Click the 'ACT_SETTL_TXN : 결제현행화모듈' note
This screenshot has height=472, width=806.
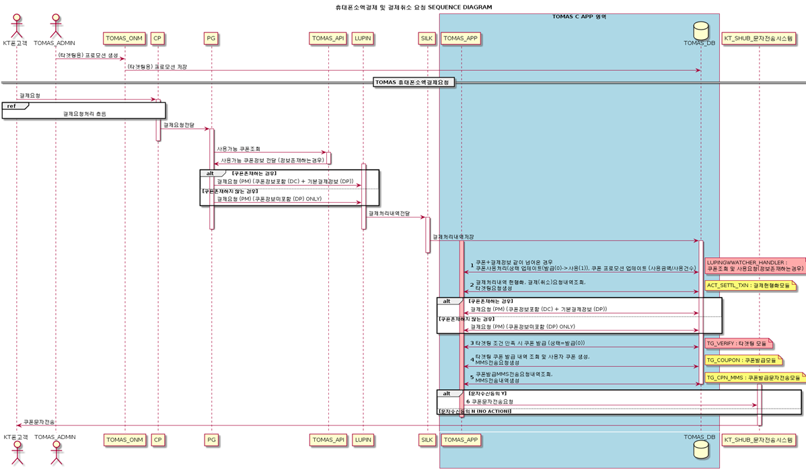[x=750, y=285]
